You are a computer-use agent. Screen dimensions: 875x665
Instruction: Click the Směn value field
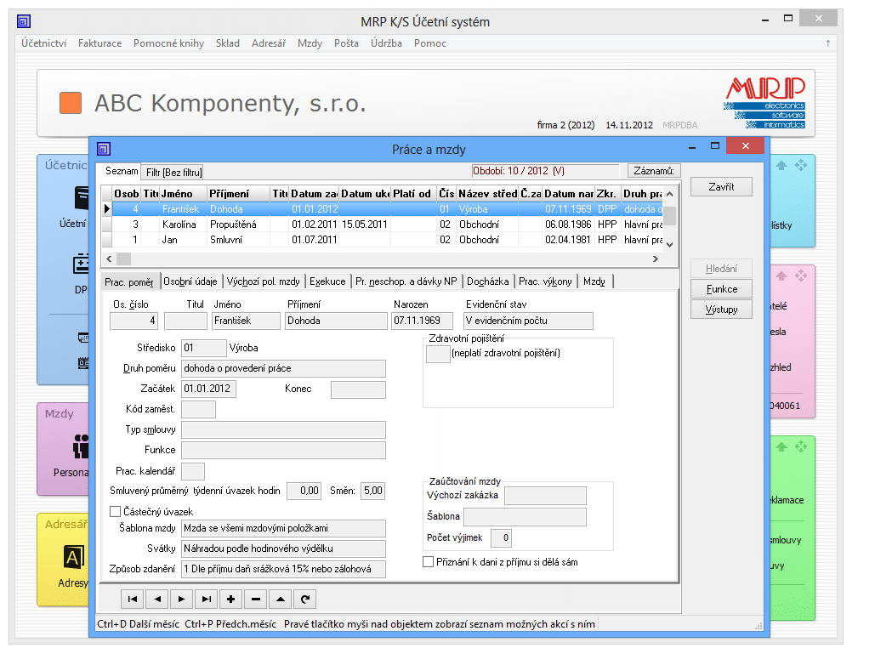pyautogui.click(x=372, y=491)
